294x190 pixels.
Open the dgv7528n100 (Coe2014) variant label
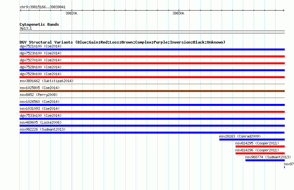41,67
